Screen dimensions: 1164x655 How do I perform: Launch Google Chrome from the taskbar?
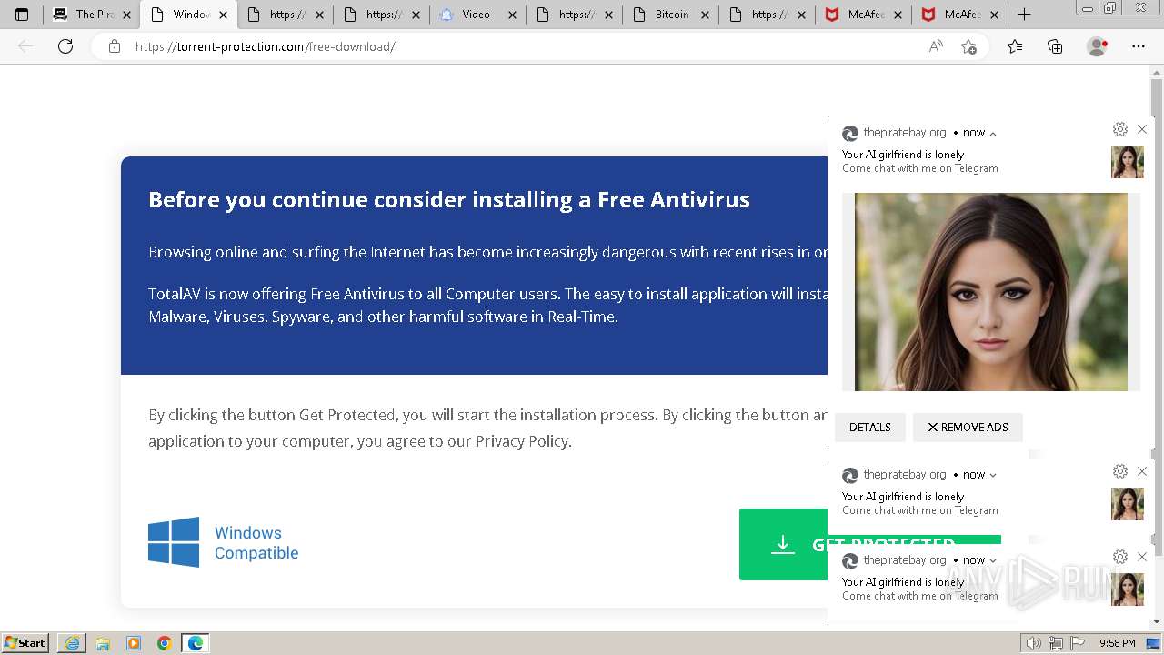(165, 643)
